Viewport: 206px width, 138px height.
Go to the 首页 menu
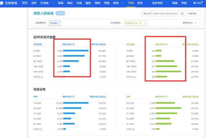click(25, 3)
